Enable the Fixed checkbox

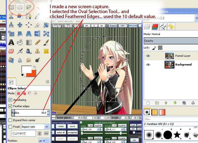click(10, 127)
